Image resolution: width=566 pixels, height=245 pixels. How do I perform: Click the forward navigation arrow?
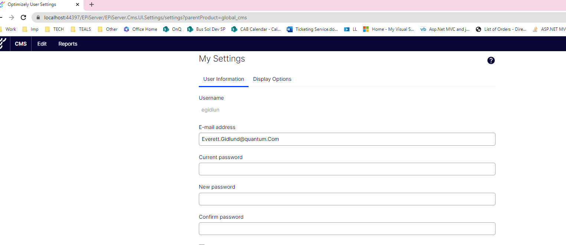coord(11,17)
